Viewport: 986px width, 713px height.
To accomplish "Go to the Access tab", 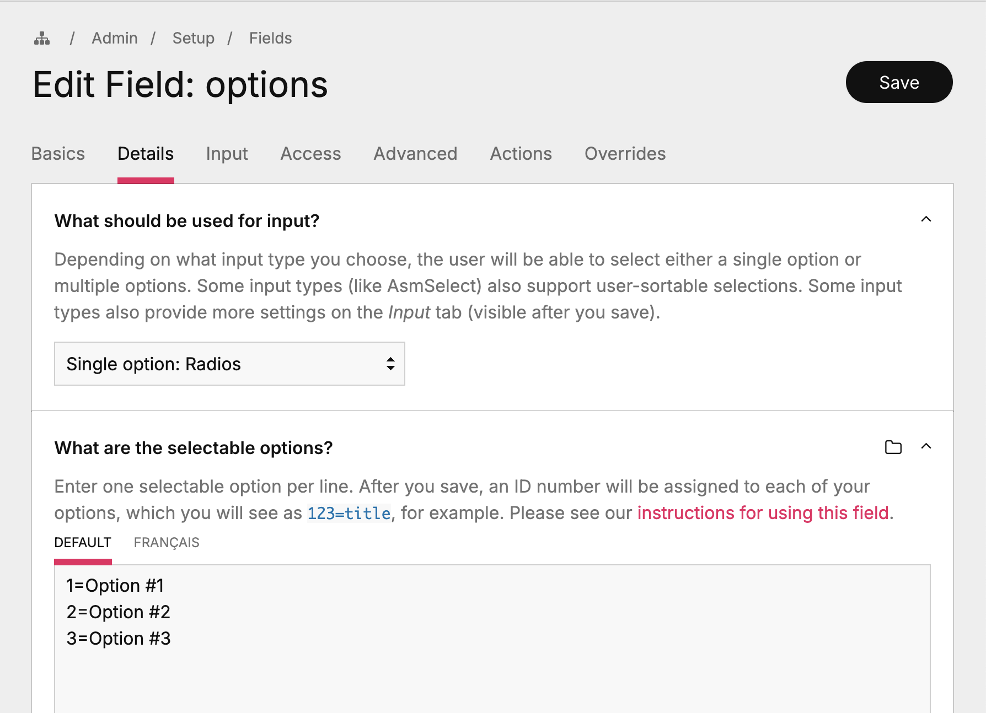I will (x=310, y=154).
